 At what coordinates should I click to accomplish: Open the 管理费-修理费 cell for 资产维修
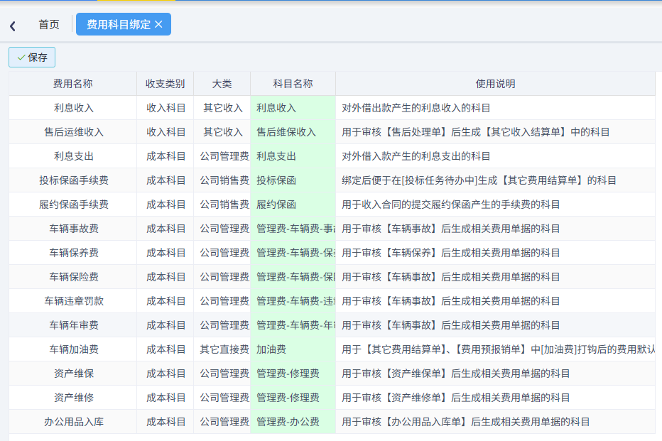click(293, 397)
